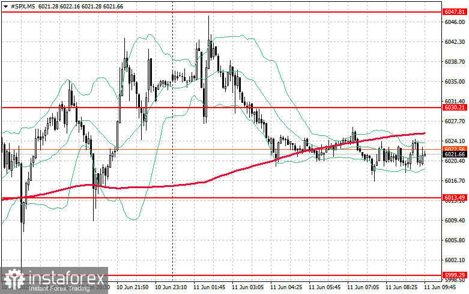
Task: Select the 6047.81 resistance level tag
Action: click(455, 12)
